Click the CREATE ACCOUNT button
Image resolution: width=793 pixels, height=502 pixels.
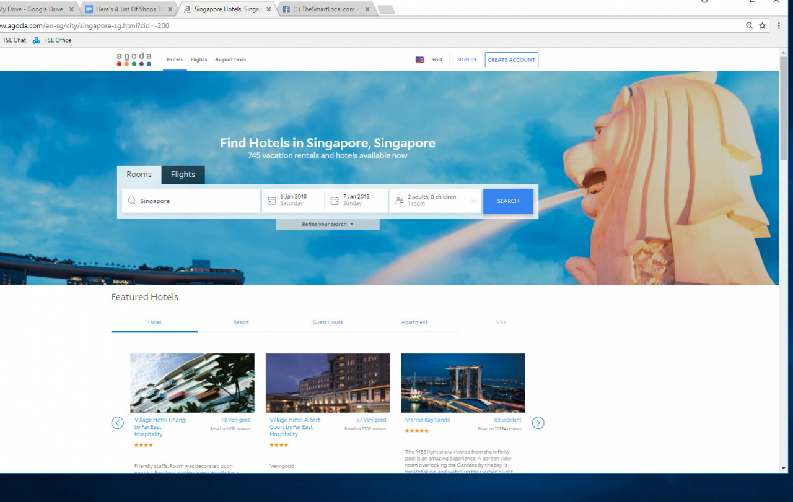click(511, 60)
